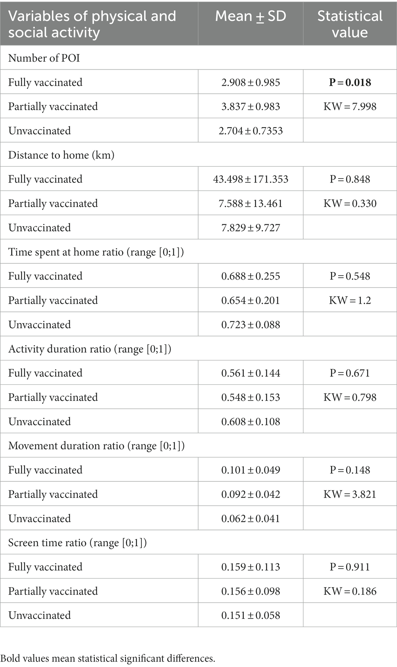
Task: Select the 0.723 ± 0.088 cell
Action: tap(251, 325)
